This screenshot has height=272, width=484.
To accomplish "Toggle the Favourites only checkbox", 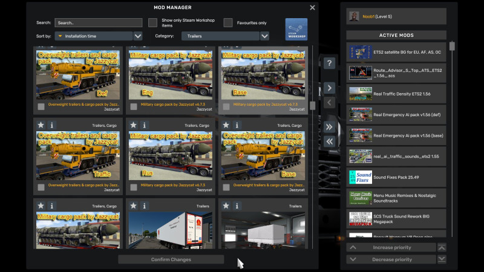I will click(228, 22).
